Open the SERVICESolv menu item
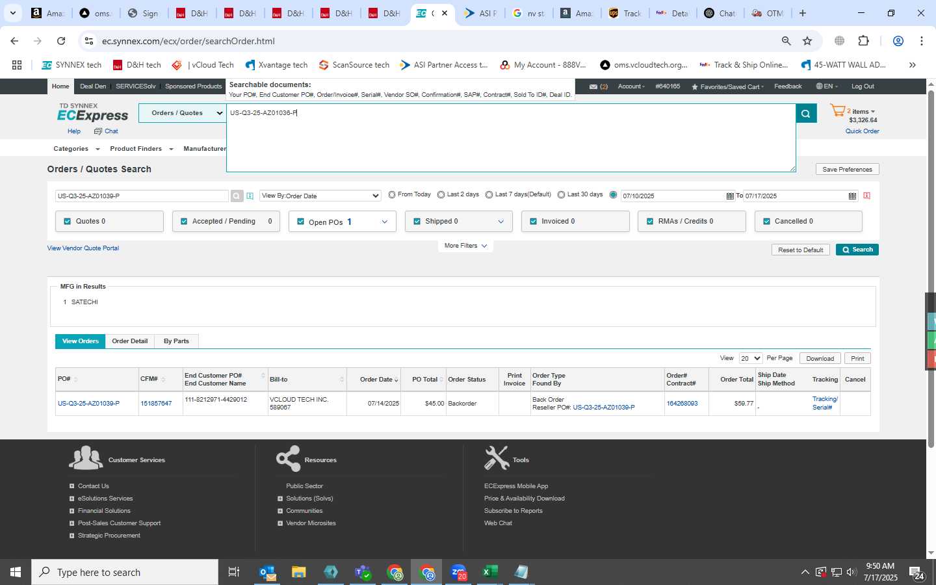936x585 pixels. point(136,86)
